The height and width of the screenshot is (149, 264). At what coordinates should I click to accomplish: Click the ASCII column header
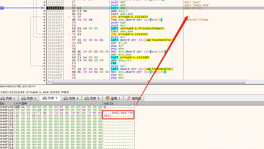[x=109, y=103]
